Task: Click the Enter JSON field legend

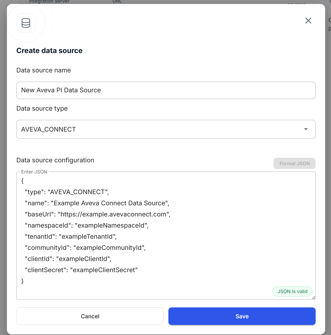Action: pyautogui.click(x=34, y=172)
